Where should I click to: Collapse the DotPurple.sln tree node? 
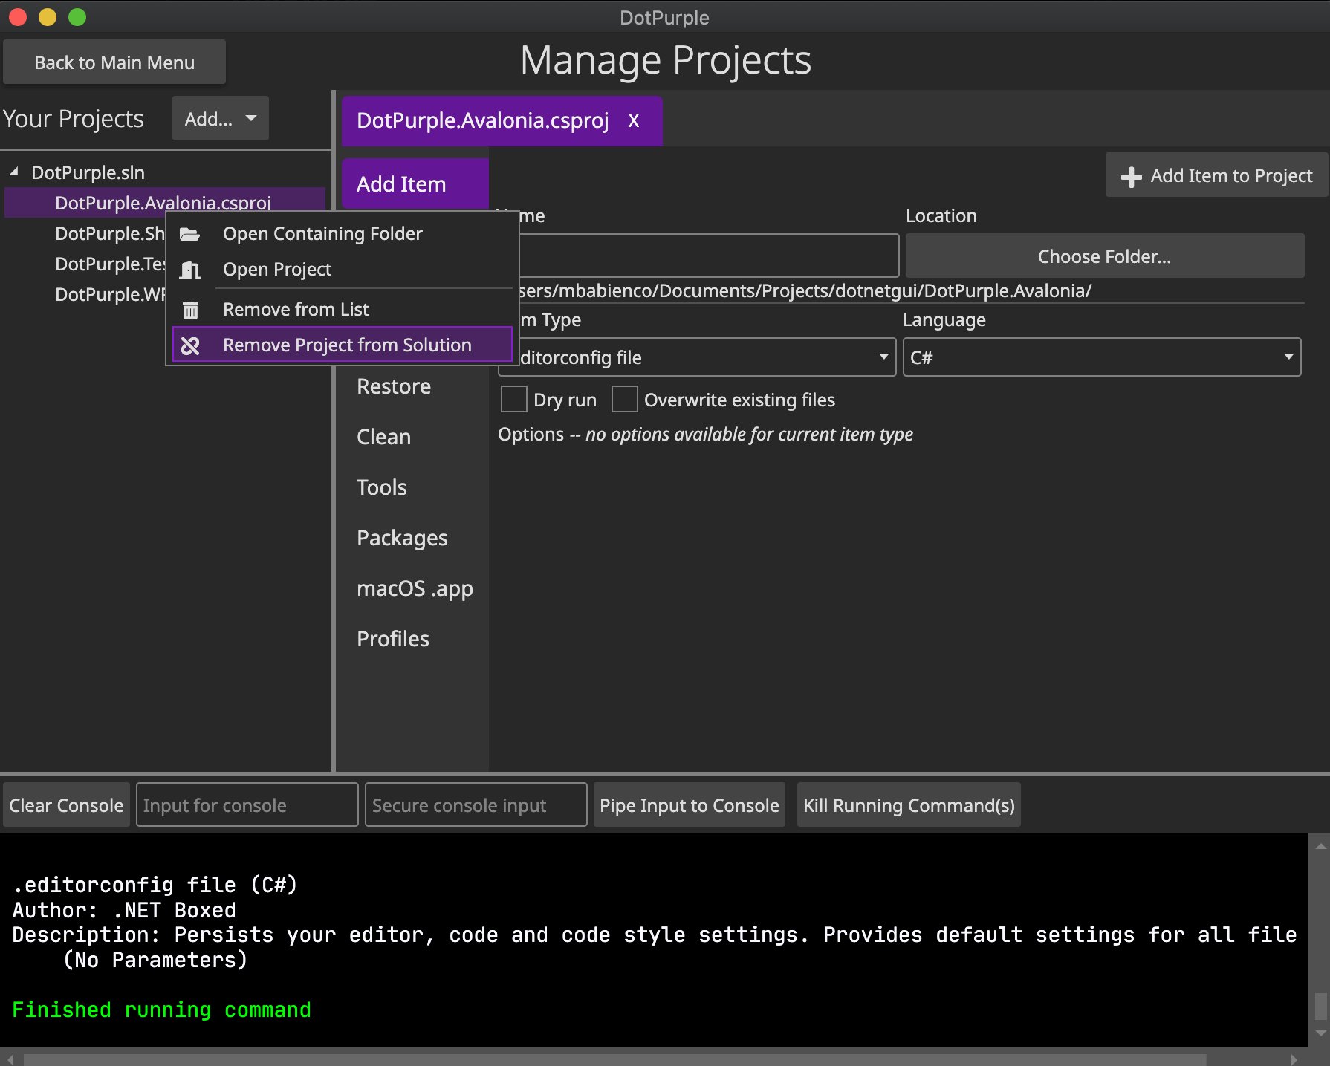coord(13,172)
